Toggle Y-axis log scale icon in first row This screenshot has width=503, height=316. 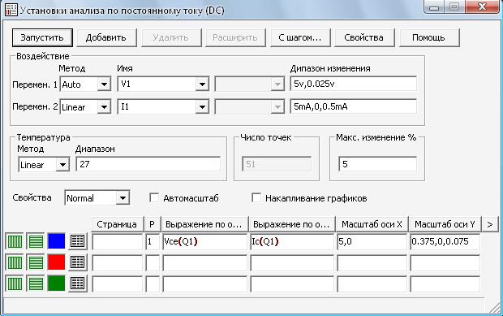36,241
